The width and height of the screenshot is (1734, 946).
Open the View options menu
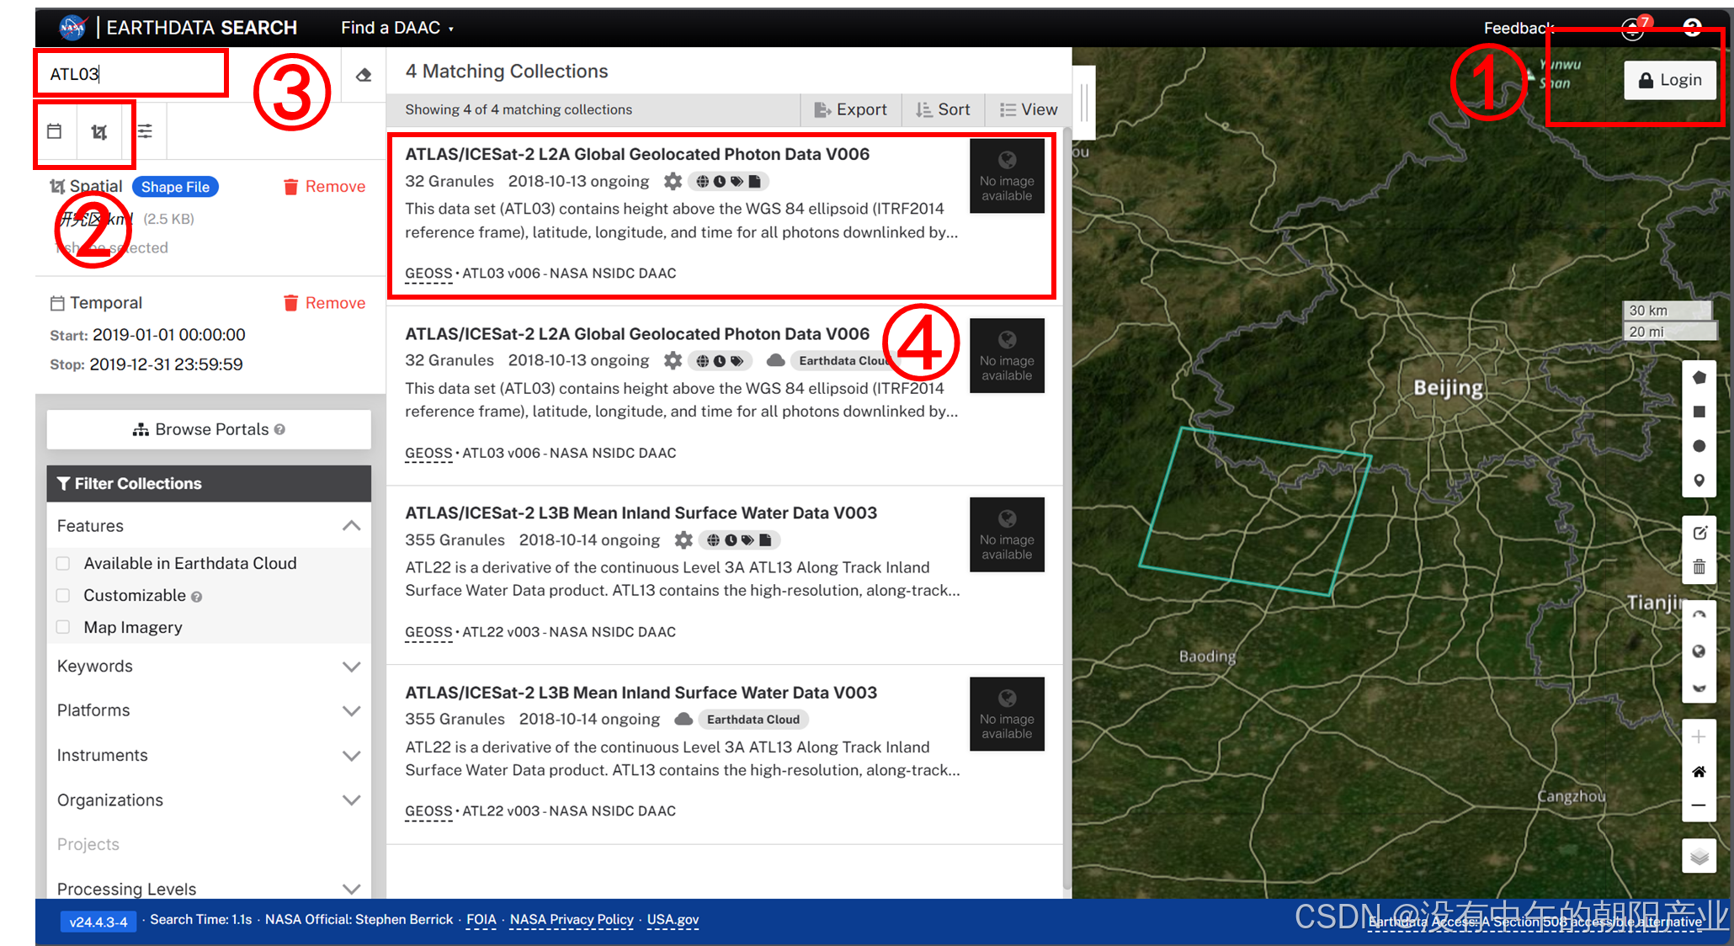point(1028,109)
